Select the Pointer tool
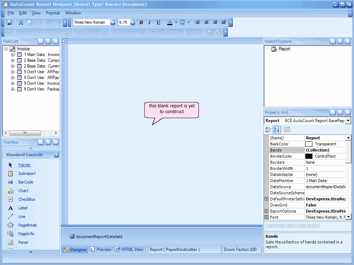This screenshot has height=265, width=354. tap(24, 165)
